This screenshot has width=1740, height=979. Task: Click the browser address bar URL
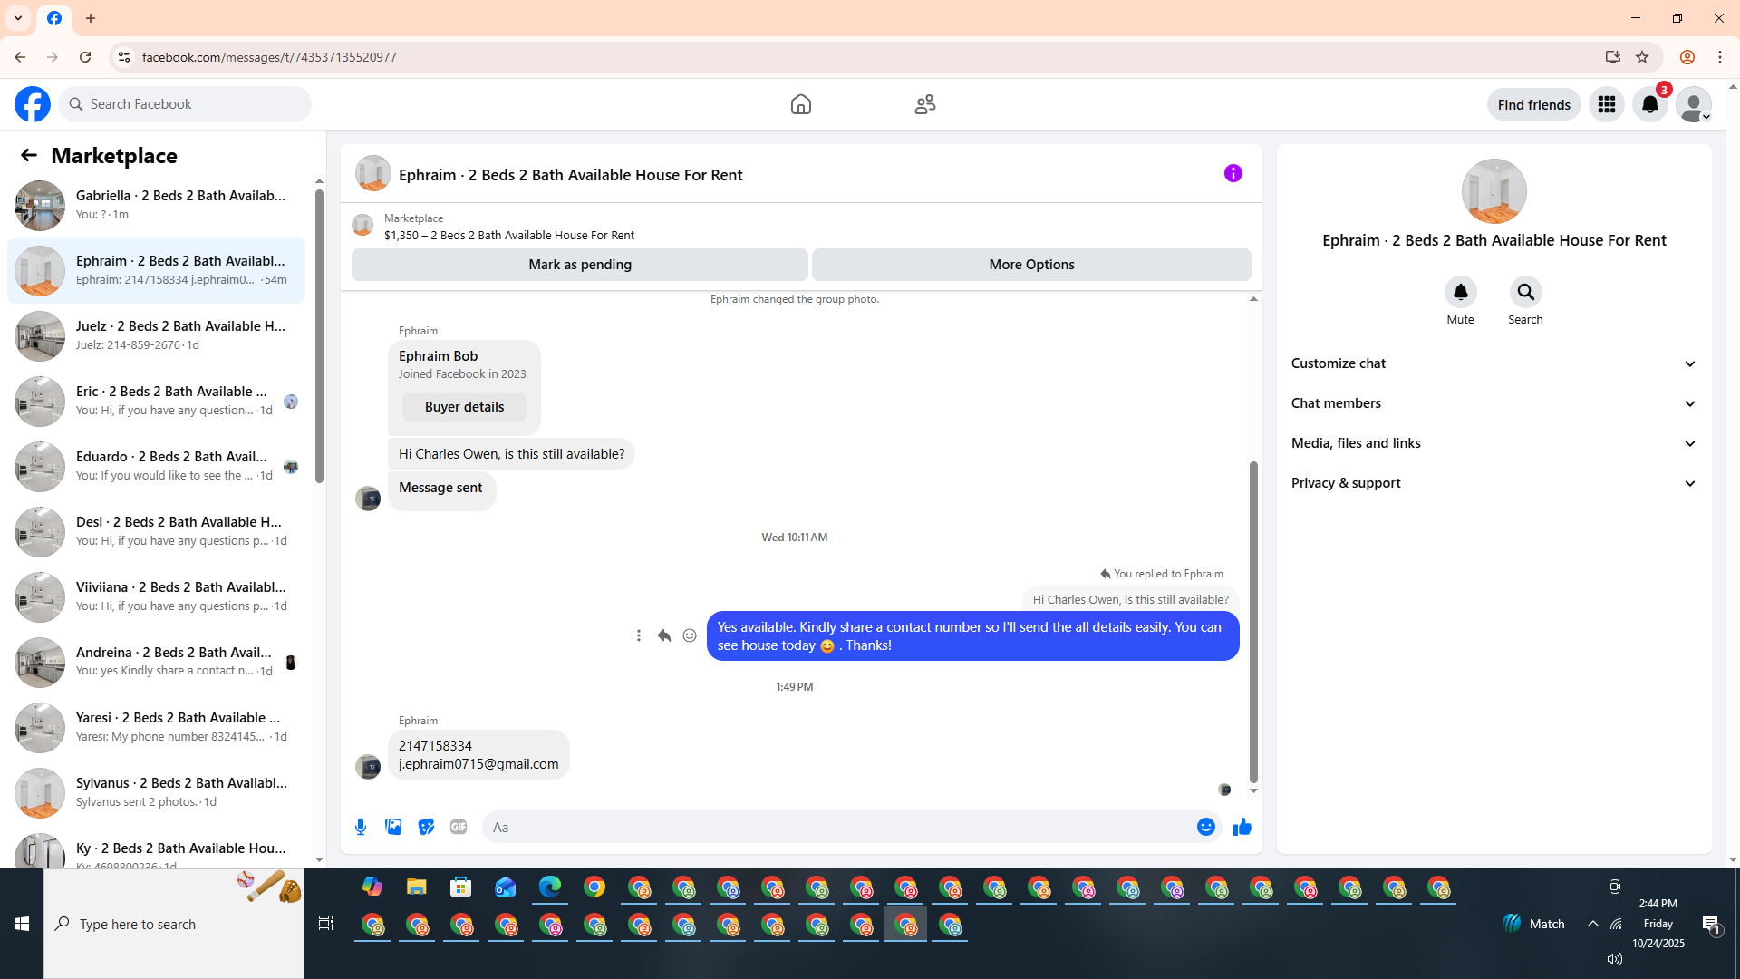(269, 57)
